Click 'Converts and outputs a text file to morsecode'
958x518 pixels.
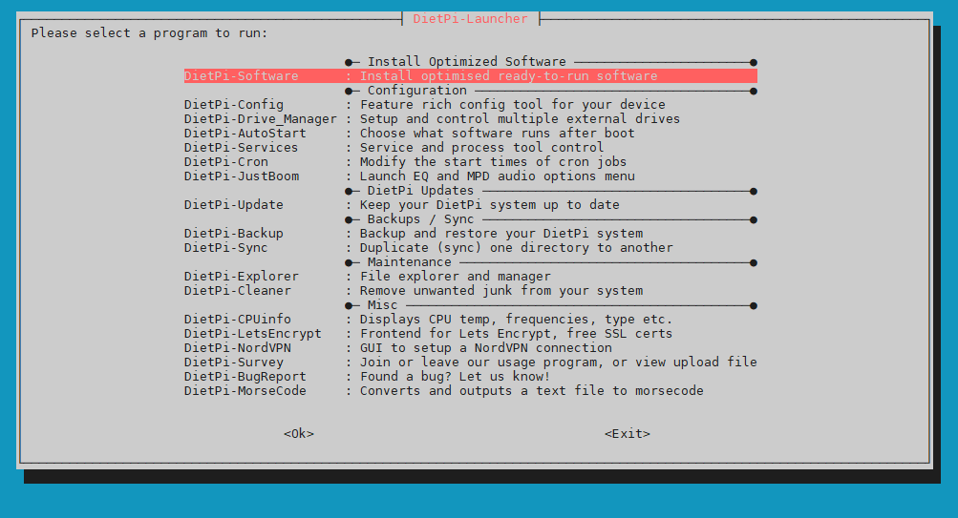(532, 391)
